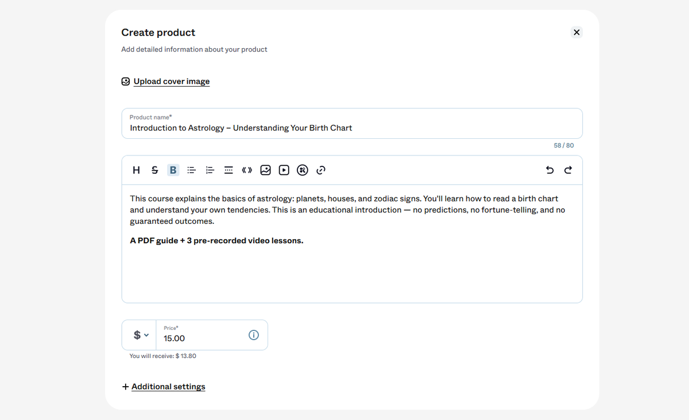Redo the last edit
The image size is (689, 420).
[x=568, y=170]
